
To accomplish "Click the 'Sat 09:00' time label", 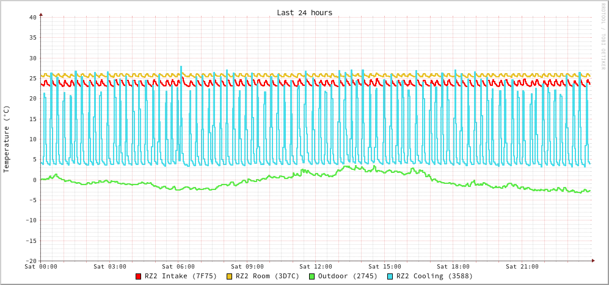I will click(247, 266).
